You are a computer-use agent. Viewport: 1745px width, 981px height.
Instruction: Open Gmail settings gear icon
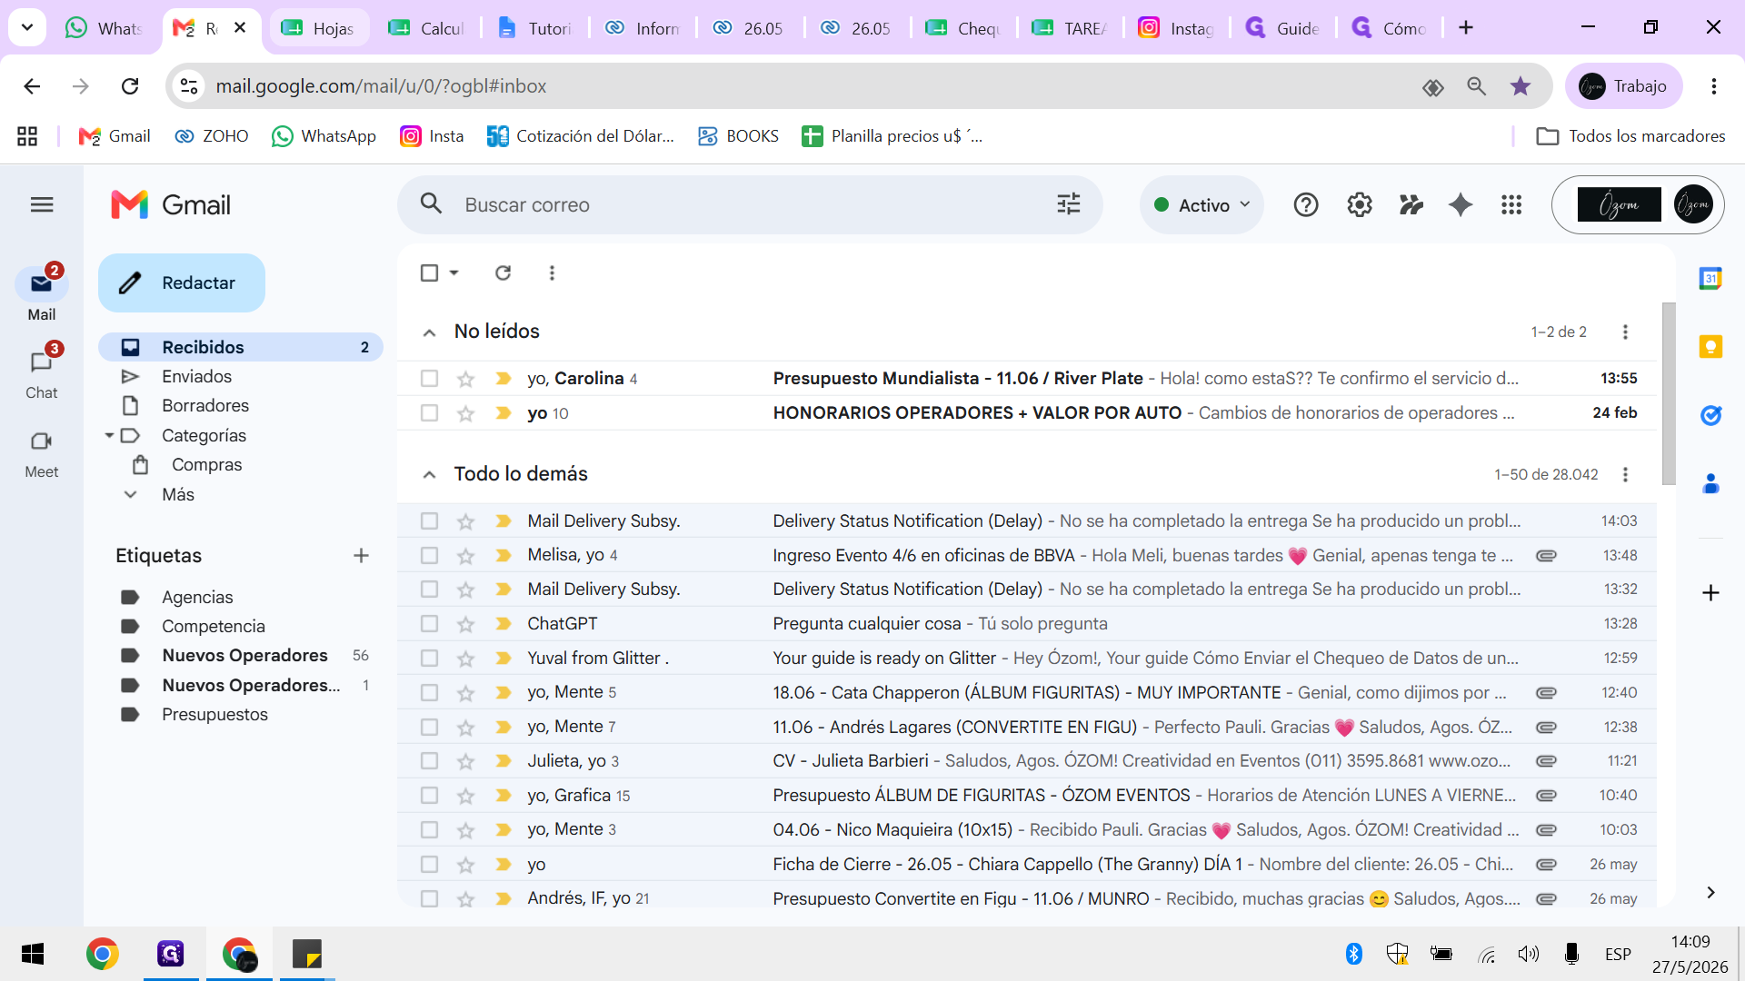pyautogui.click(x=1359, y=205)
